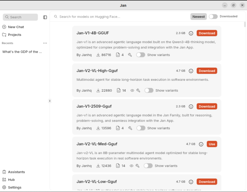Click the 13596 downloads count
Screen dimensions: 247x192
(106, 128)
